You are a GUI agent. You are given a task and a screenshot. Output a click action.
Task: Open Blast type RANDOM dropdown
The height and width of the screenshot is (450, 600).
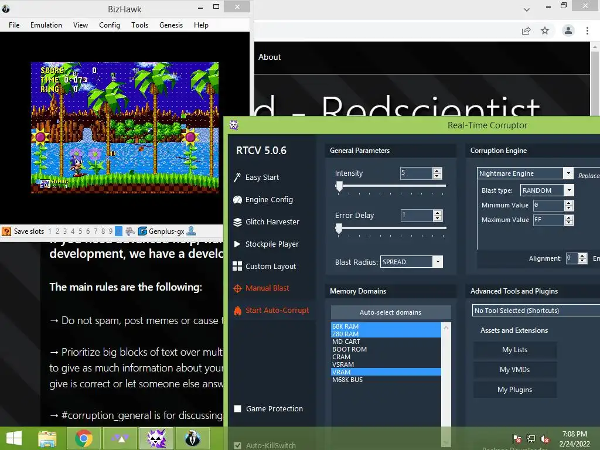[569, 190]
